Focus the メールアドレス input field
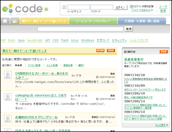 (78, 7)
